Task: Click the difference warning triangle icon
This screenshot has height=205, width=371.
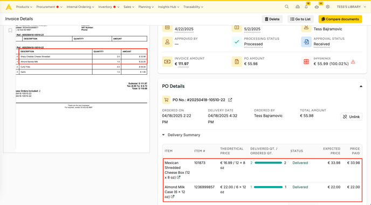Action: coord(353,62)
